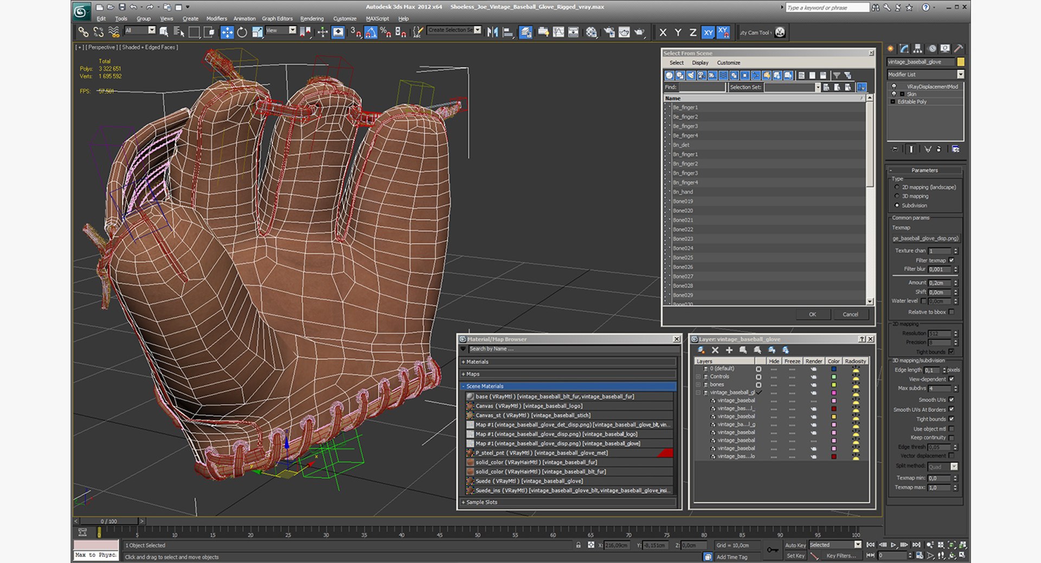Constrain to XY plane
Screen dimensions: 1041x563
[x=708, y=32]
